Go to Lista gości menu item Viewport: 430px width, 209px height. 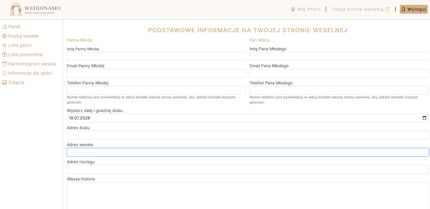[x=20, y=45]
